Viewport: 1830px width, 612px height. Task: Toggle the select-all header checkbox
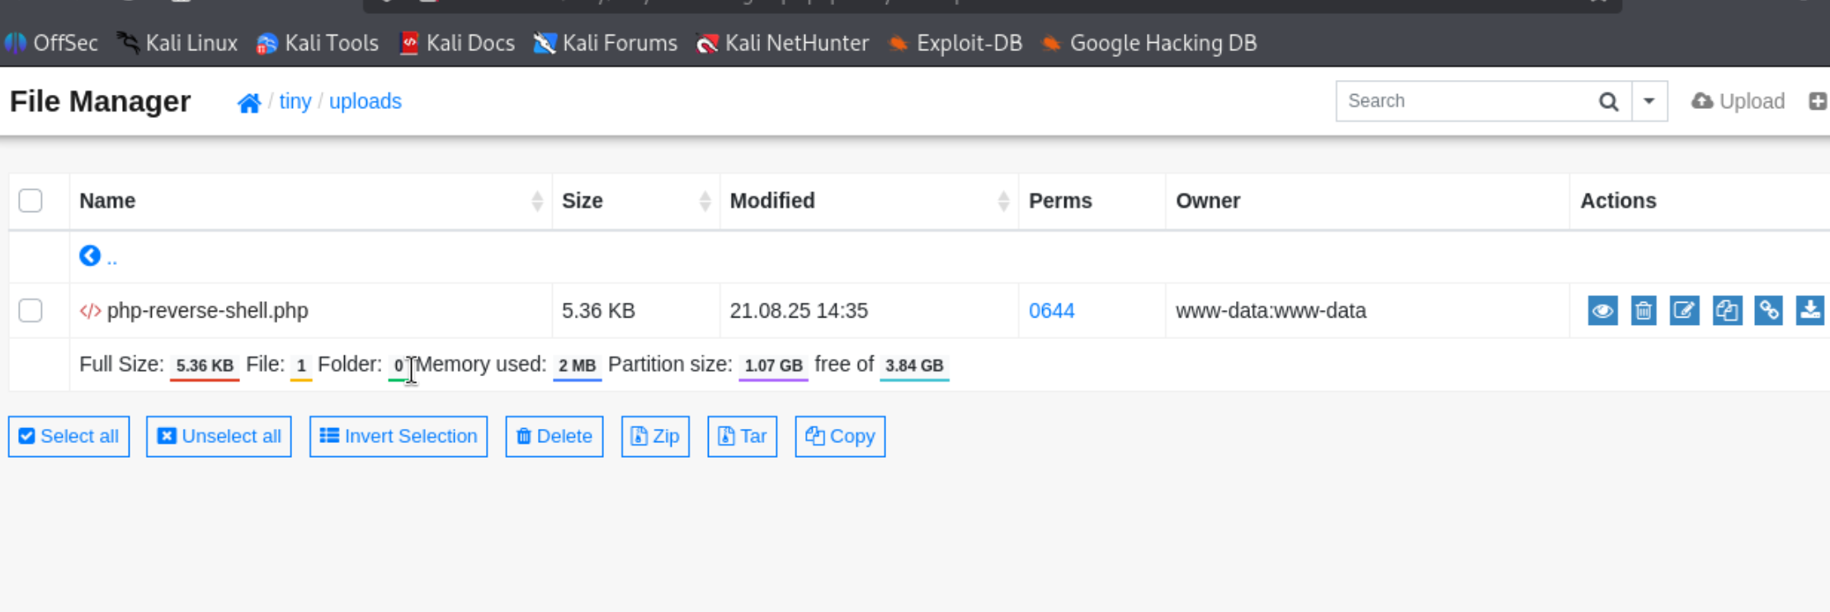pyautogui.click(x=31, y=200)
